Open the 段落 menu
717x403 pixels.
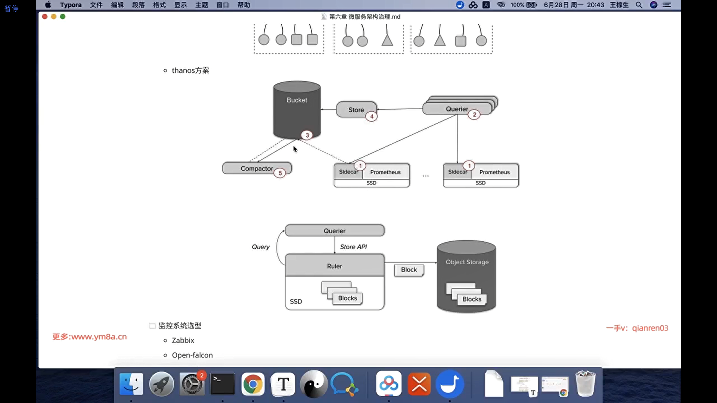[139, 5]
